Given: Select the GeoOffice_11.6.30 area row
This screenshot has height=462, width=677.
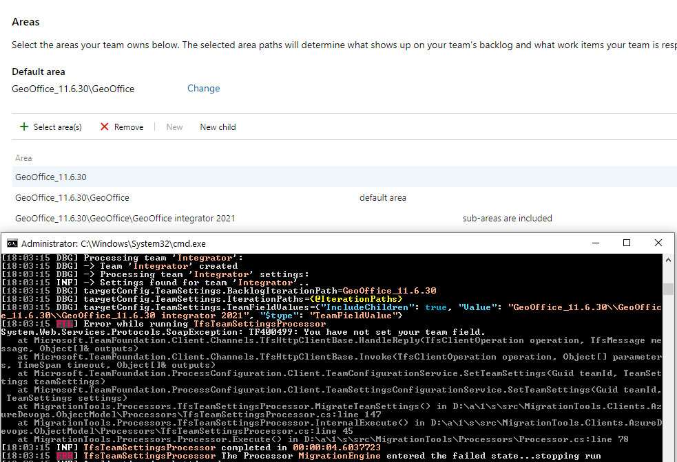Looking at the screenshot, I should (x=50, y=177).
